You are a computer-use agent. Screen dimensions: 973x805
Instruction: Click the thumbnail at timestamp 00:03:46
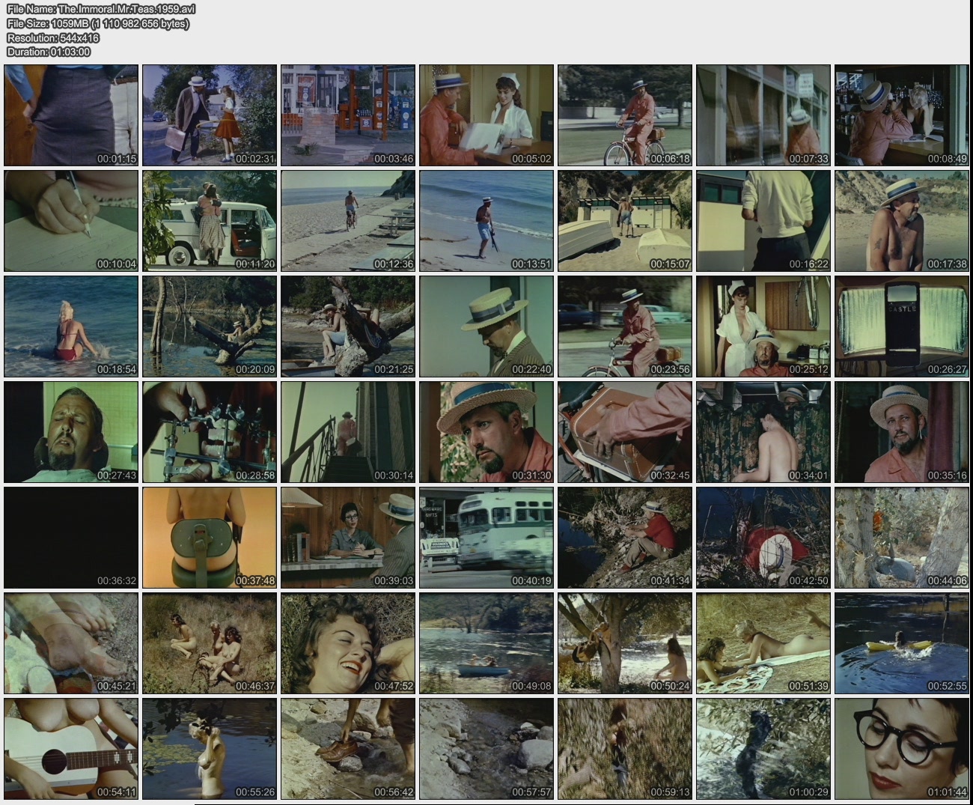tap(348, 115)
